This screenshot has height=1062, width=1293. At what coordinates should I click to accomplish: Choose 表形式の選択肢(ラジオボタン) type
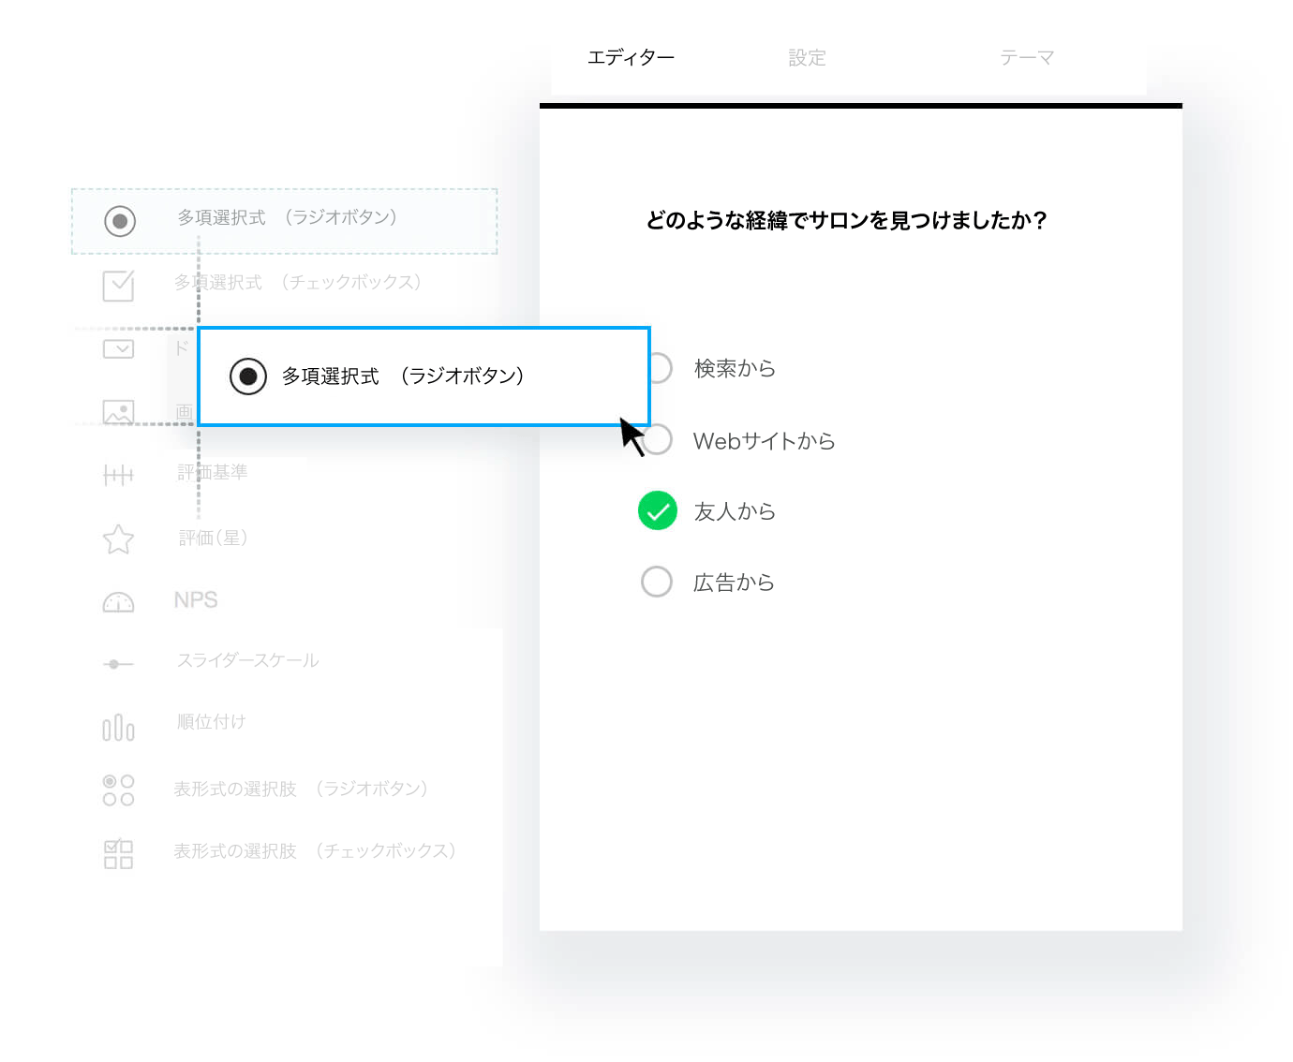click(301, 789)
